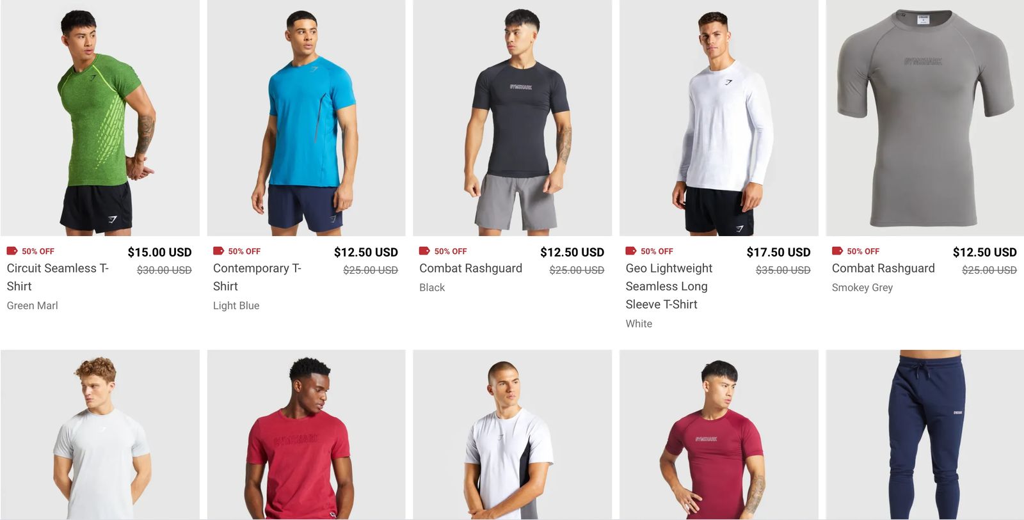Click the sale tag icon for Geo Lightweight Long Sleeve
The image size is (1024, 520).
[631, 251]
